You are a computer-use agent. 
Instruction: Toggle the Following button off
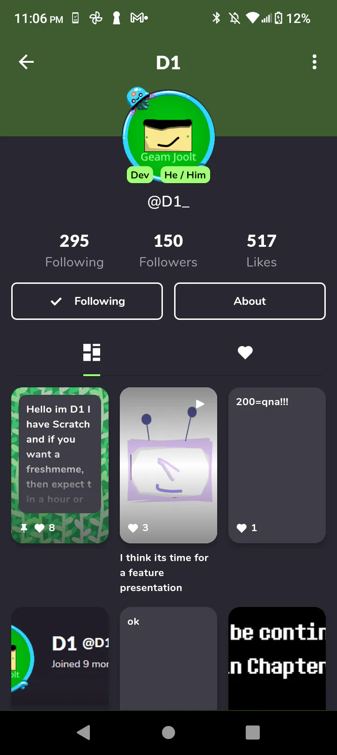87,301
